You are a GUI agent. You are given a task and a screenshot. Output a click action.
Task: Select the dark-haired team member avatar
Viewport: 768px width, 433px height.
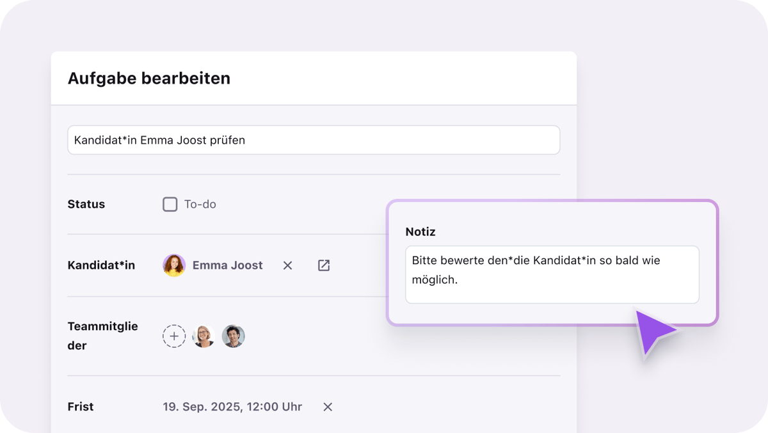pyautogui.click(x=234, y=336)
